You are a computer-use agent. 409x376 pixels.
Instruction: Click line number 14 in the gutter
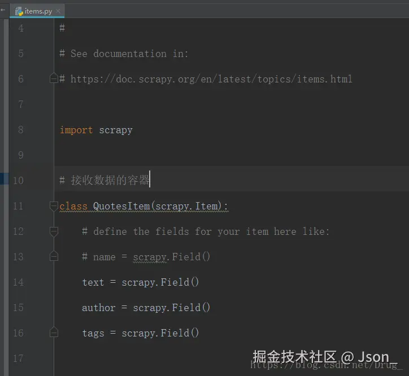point(18,282)
